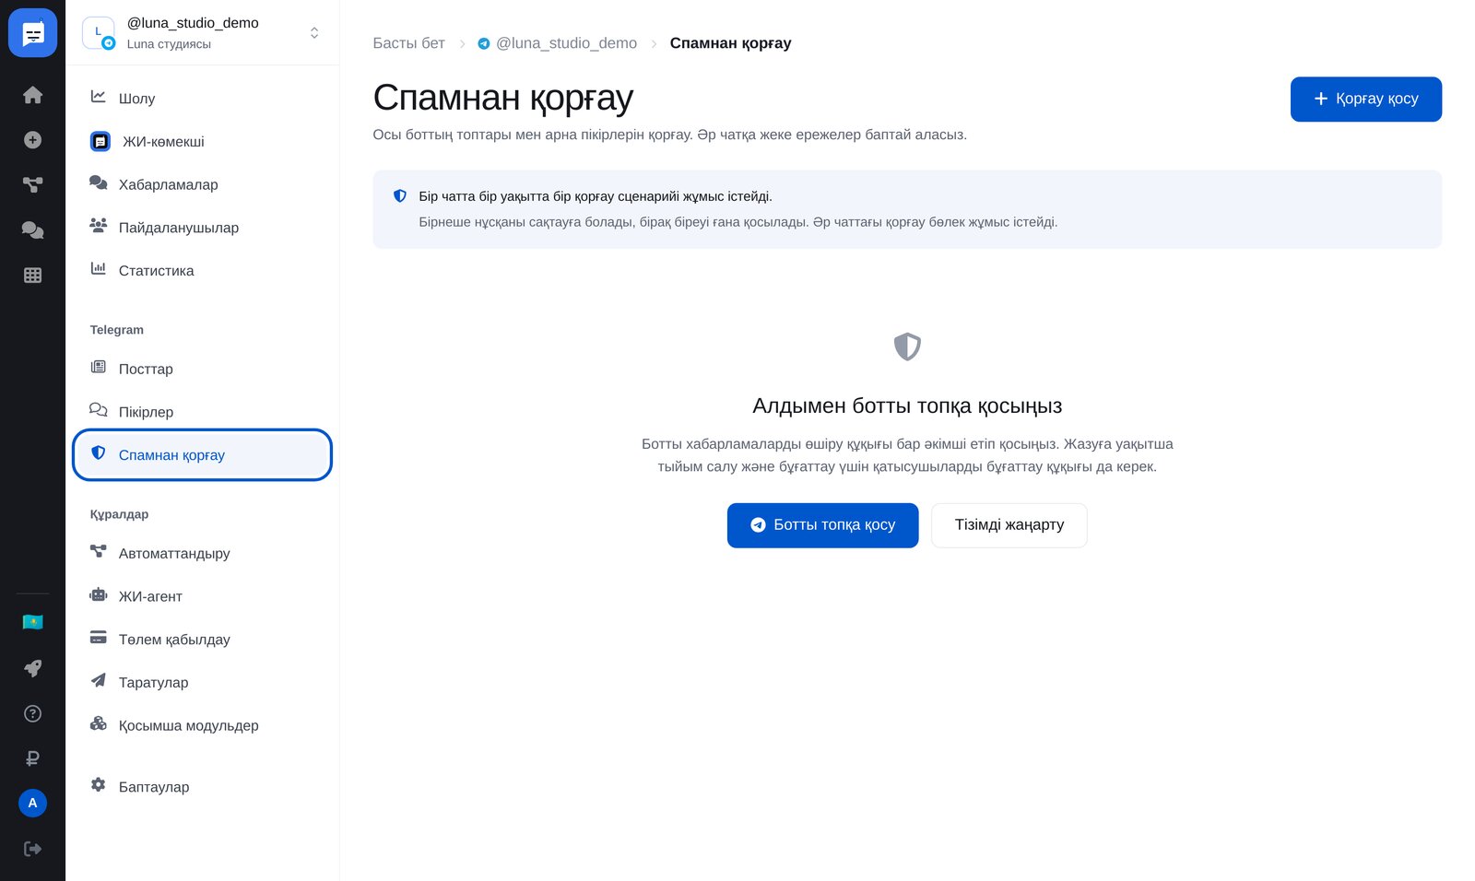Screen dimensions: 1475x881
Task: Click the Telegram section label
Action: tap(117, 330)
